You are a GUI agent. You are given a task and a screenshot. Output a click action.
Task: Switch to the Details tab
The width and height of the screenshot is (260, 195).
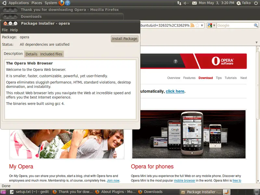pyautogui.click(x=31, y=54)
